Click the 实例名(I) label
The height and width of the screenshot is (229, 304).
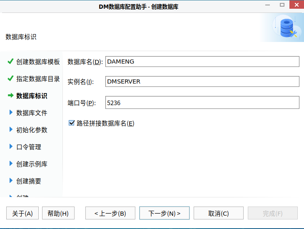pos(81,82)
